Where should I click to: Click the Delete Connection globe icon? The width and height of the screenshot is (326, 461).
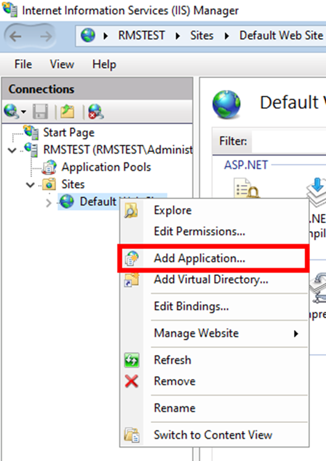[96, 111]
